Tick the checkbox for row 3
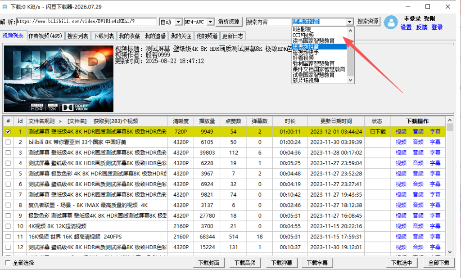 pos(8,153)
